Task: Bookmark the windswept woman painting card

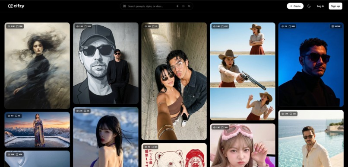Action: (17, 26)
